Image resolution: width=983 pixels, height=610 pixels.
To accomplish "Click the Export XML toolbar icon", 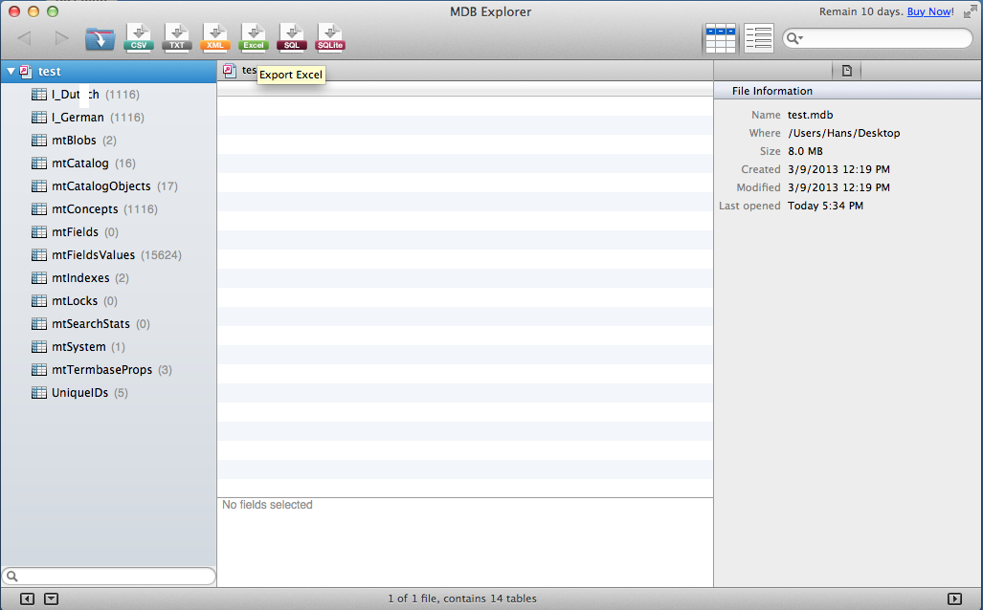I will tap(215, 37).
